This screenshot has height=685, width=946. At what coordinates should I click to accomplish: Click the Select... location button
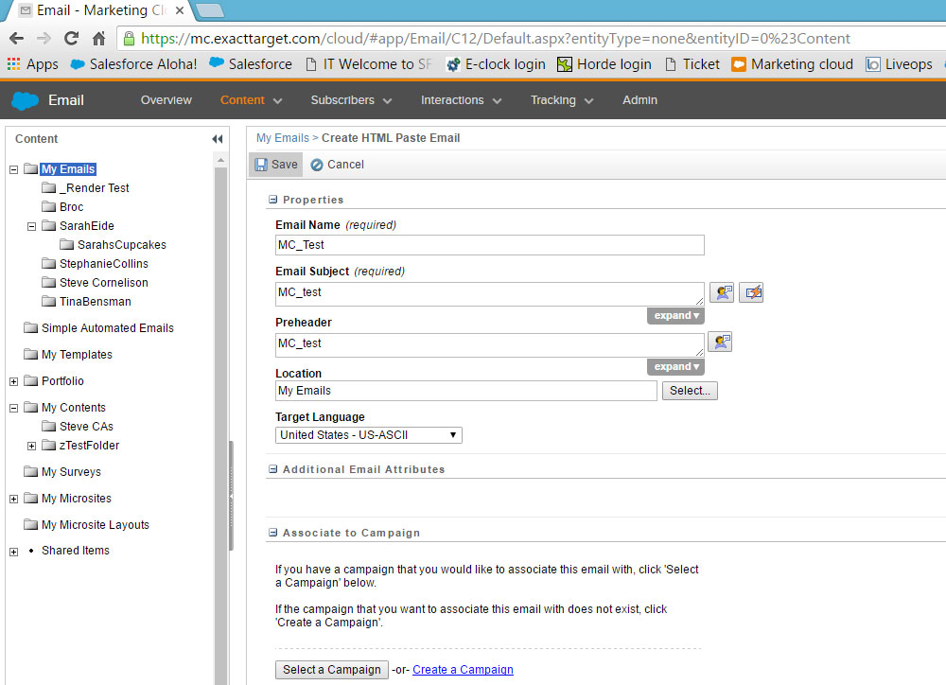click(690, 391)
